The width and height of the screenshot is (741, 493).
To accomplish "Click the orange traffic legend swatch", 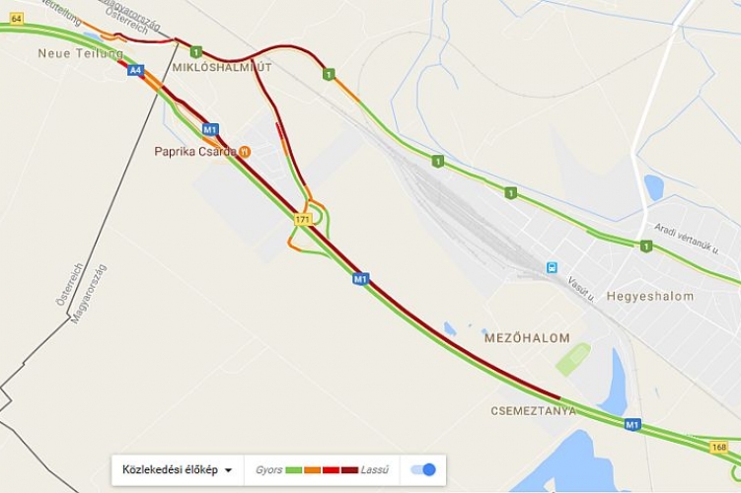I will tap(313, 470).
